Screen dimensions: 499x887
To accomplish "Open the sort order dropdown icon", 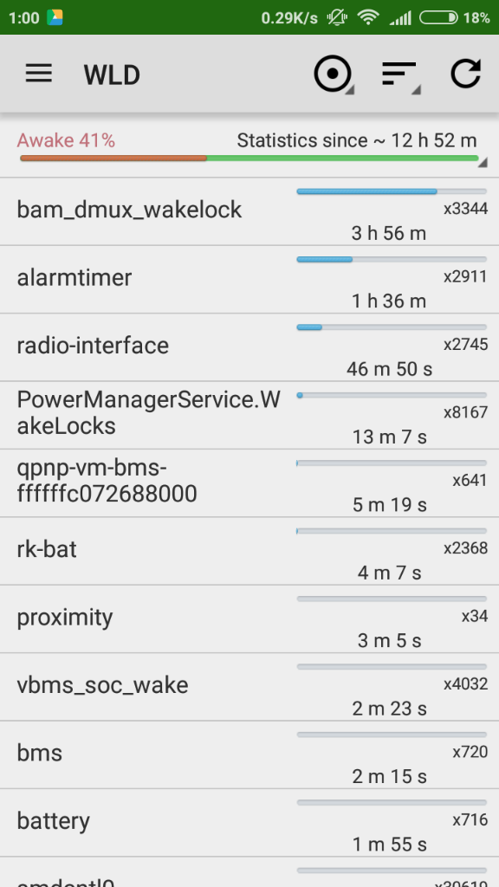I will [x=400, y=75].
